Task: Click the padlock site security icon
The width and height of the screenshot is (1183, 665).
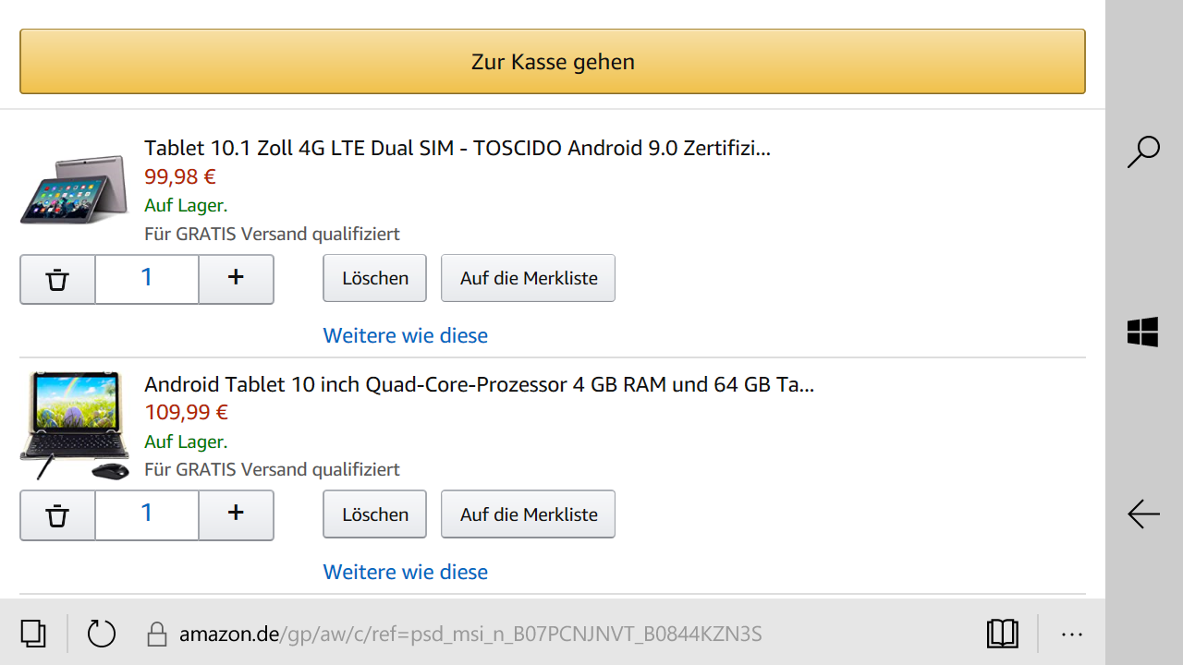Action: [157, 634]
